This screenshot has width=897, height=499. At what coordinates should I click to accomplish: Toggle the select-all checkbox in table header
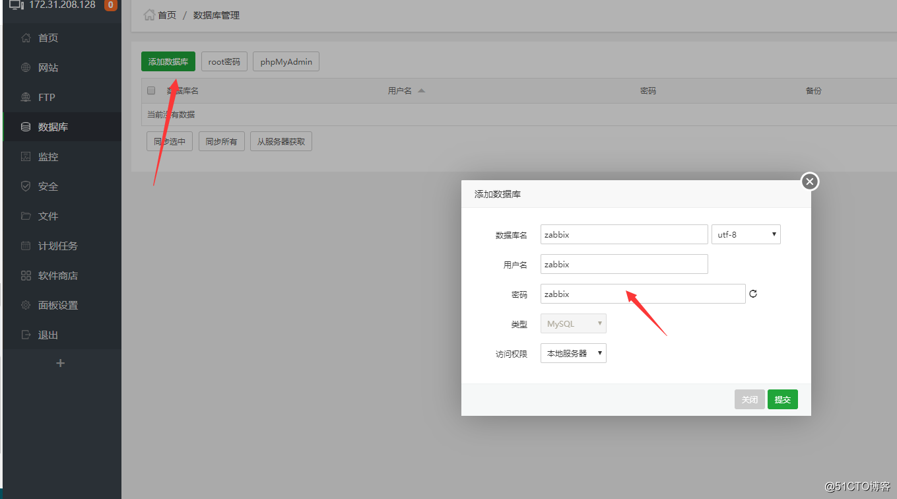tap(150, 90)
